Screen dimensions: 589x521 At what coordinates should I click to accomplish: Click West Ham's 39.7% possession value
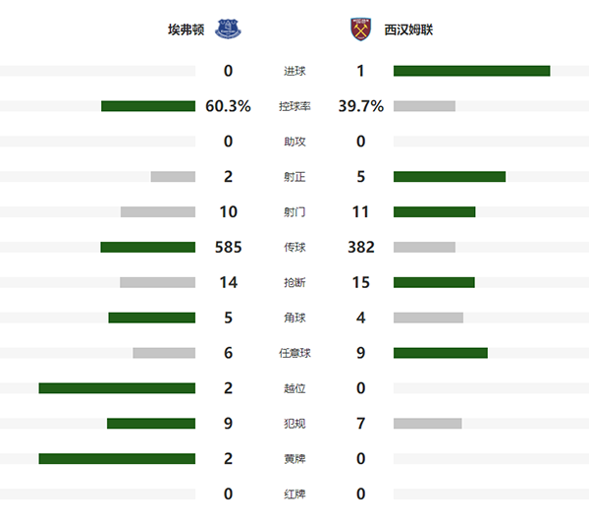(360, 106)
